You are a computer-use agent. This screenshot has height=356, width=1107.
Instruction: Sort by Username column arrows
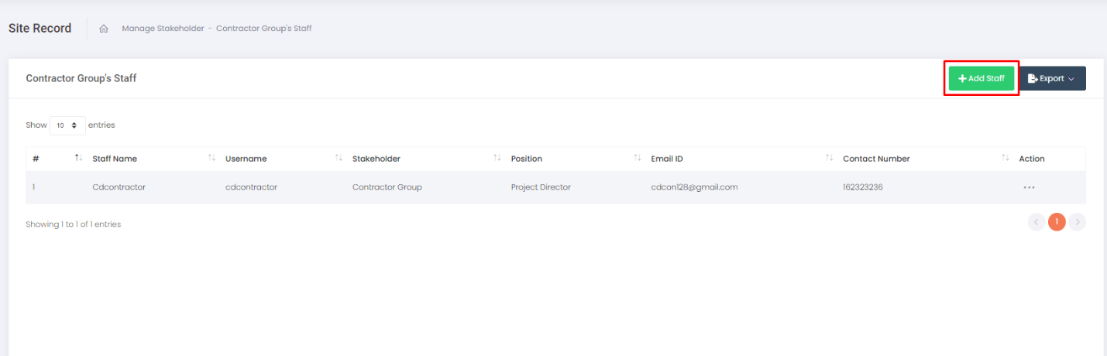click(339, 158)
